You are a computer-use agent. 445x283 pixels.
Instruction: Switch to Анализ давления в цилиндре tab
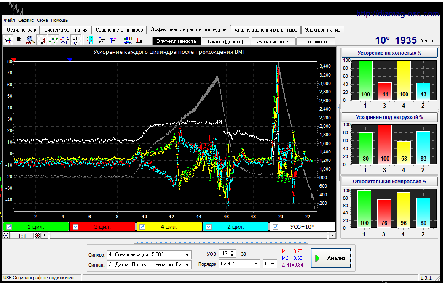[266, 30]
